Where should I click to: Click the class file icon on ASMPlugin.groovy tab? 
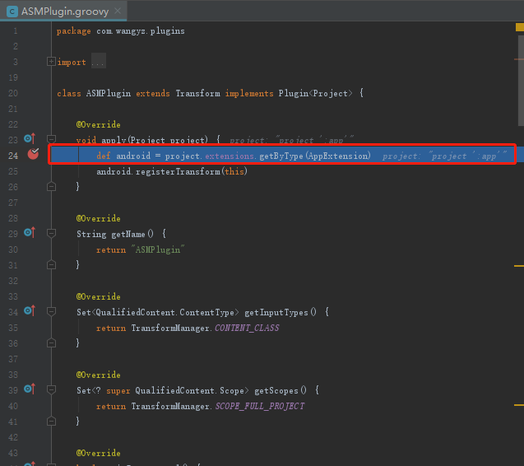coord(12,12)
